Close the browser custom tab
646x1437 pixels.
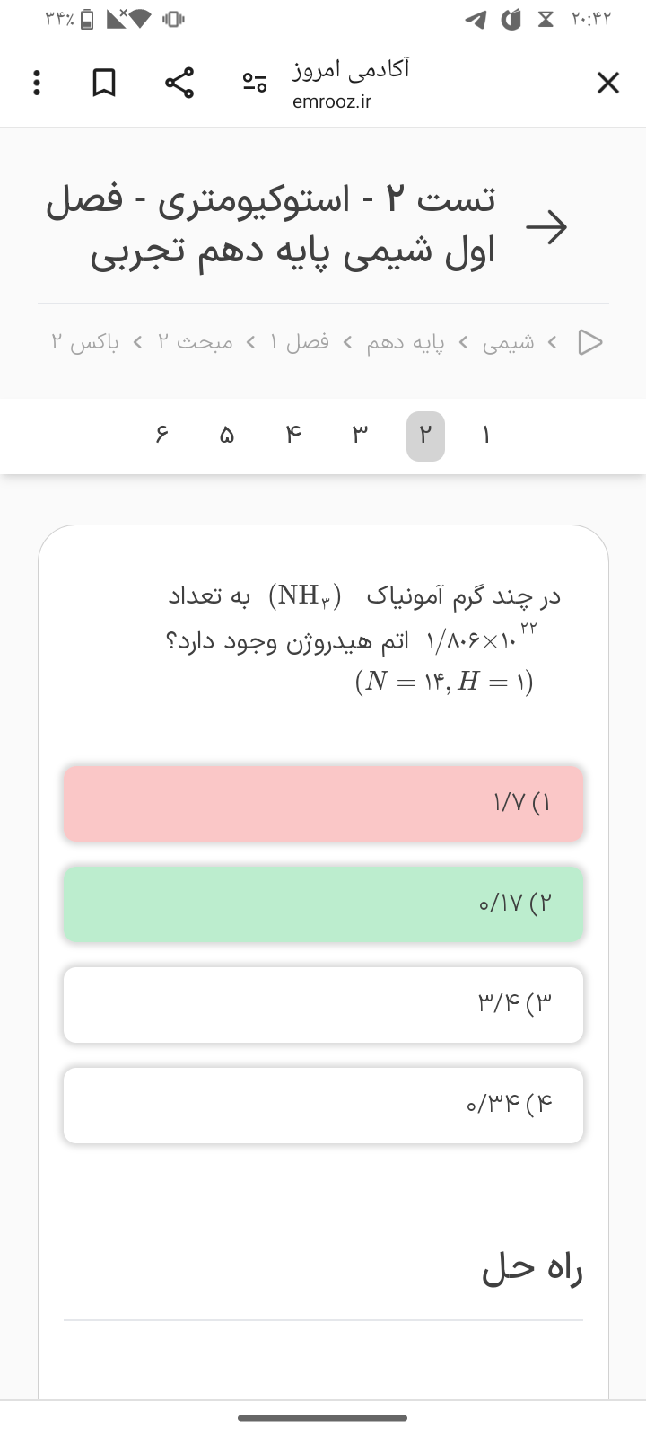coord(607,84)
